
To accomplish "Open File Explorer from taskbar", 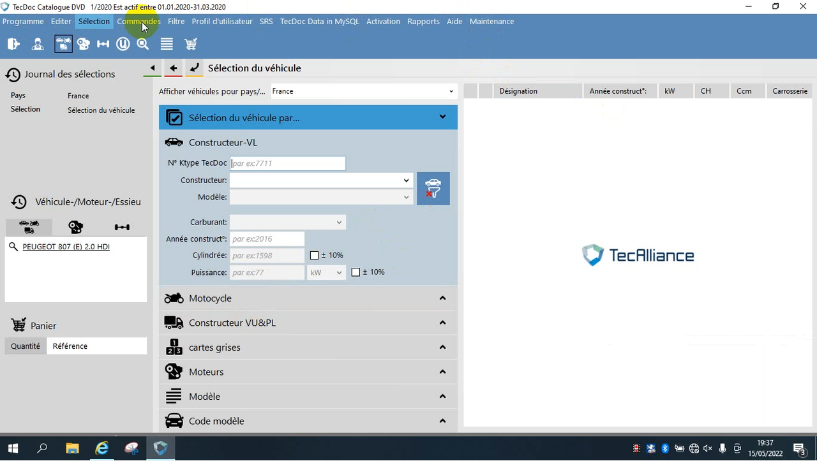I will 72,448.
